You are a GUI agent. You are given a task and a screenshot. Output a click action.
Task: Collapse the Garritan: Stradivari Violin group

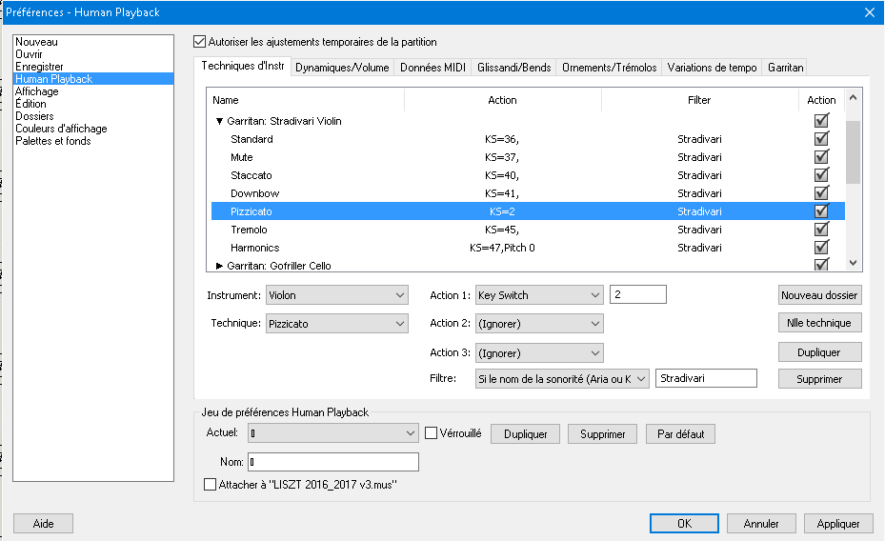219,122
